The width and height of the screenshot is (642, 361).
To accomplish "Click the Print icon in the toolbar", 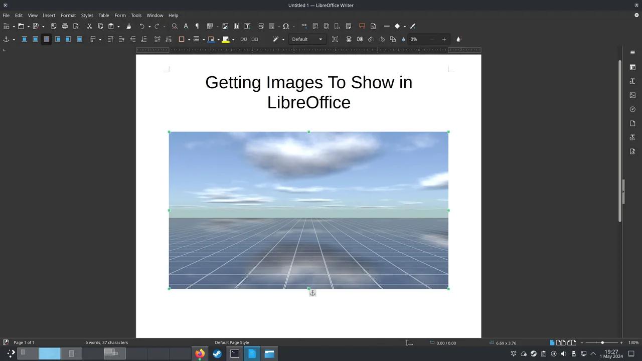I will (x=65, y=26).
